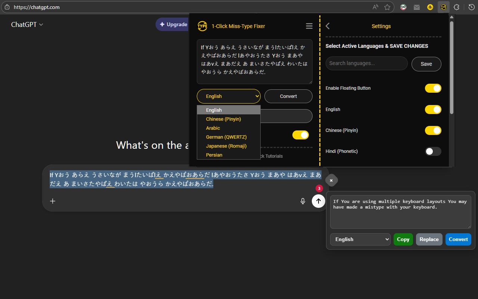This screenshot has height=299, width=478.
Task: Copy the converted text
Action: pos(403,239)
